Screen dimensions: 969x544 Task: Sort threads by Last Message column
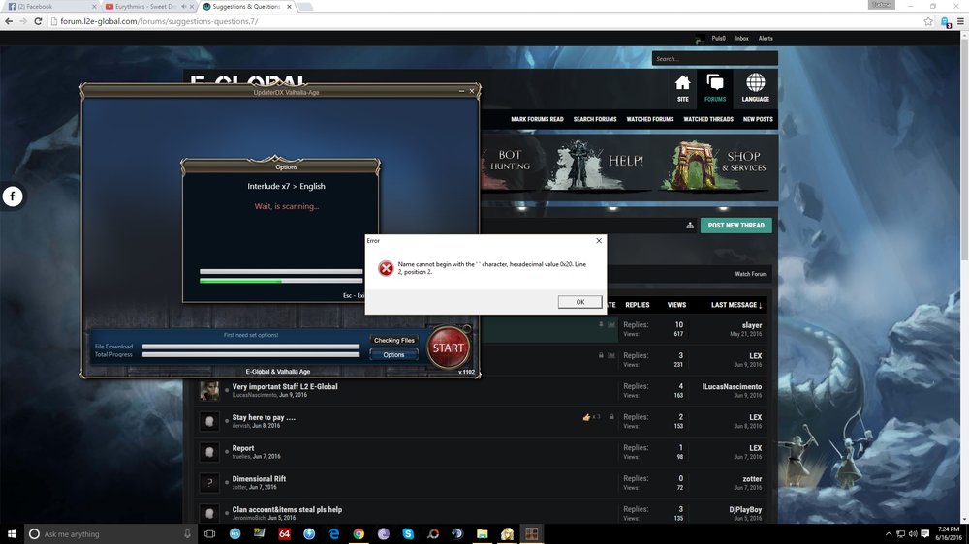pyautogui.click(x=736, y=305)
